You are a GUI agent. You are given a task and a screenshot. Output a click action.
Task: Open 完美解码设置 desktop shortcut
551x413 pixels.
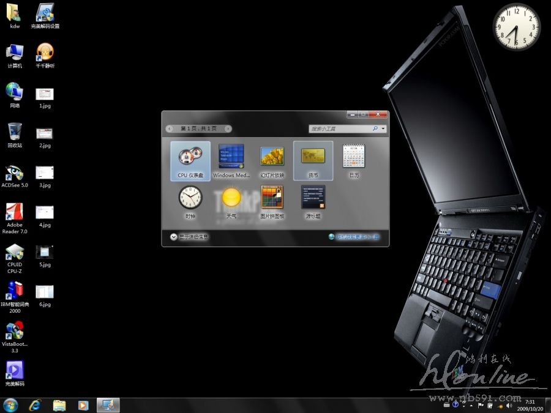[45, 16]
